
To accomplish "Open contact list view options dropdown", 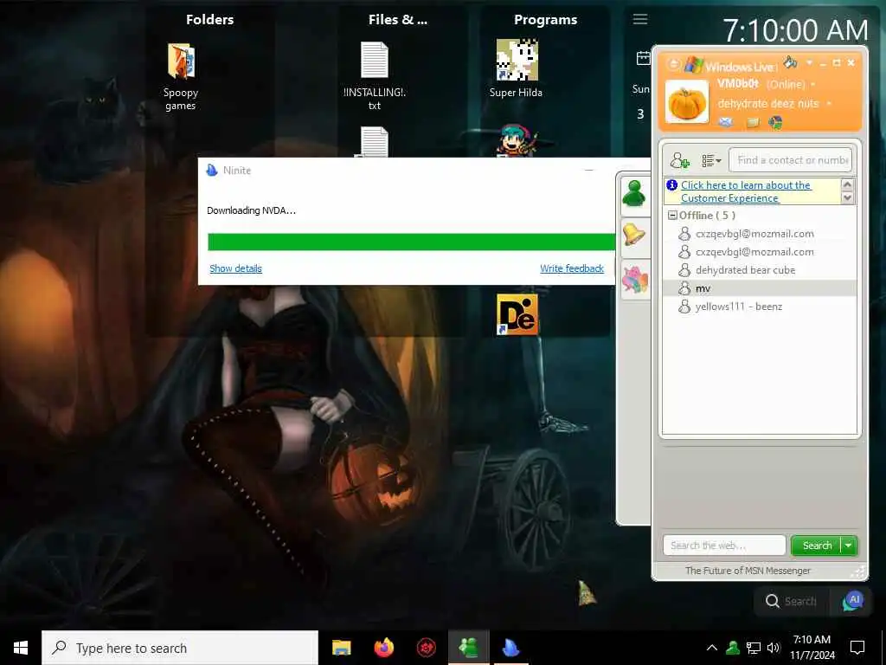I will pyautogui.click(x=711, y=160).
